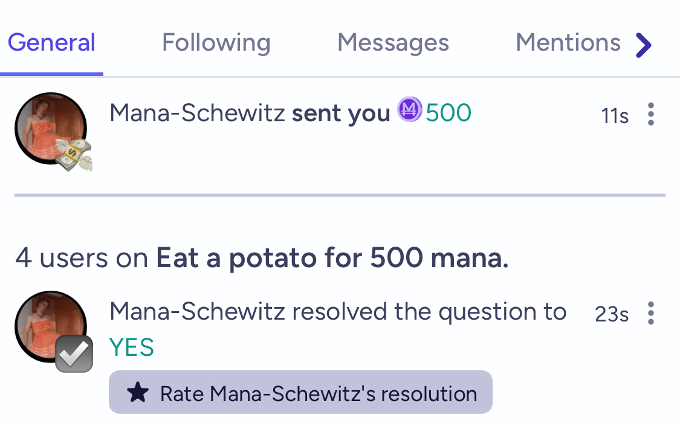Open the Mentions tab

point(568,43)
